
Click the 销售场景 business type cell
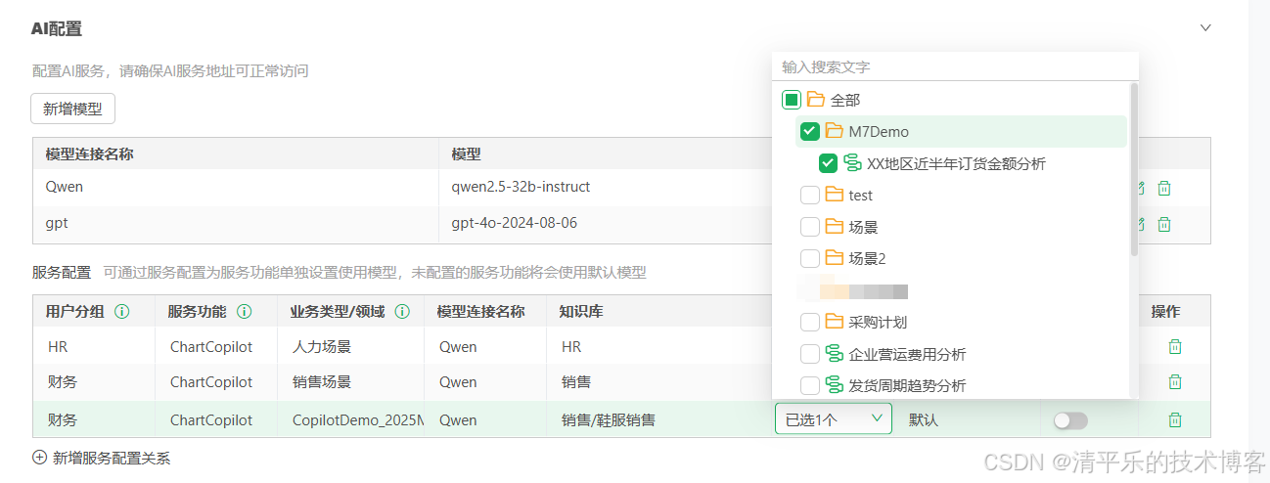350,381
